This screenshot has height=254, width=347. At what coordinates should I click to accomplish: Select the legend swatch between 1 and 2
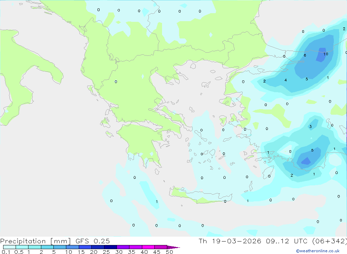[34, 247]
